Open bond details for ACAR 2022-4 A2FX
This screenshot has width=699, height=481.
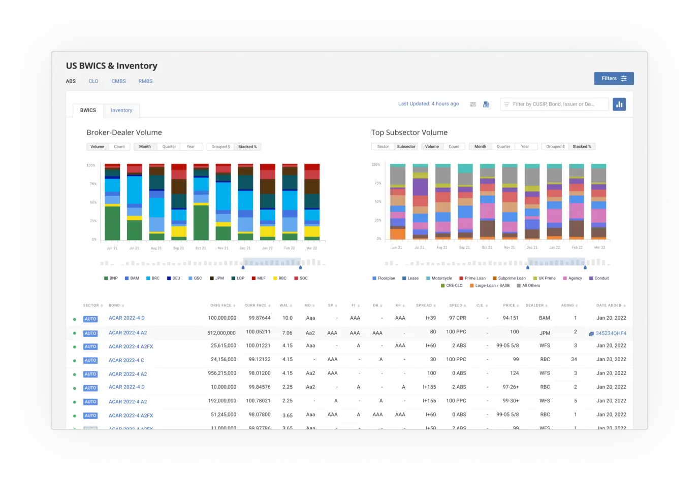coord(131,346)
